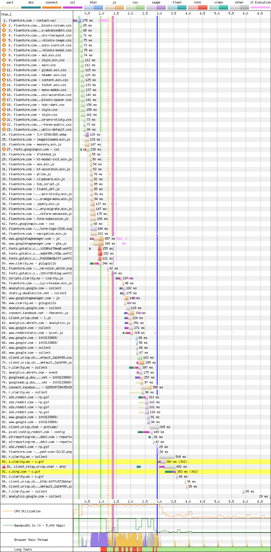
Task: Click the 508 ms timing on request 89
Action: pyautogui.click(x=181, y=457)
